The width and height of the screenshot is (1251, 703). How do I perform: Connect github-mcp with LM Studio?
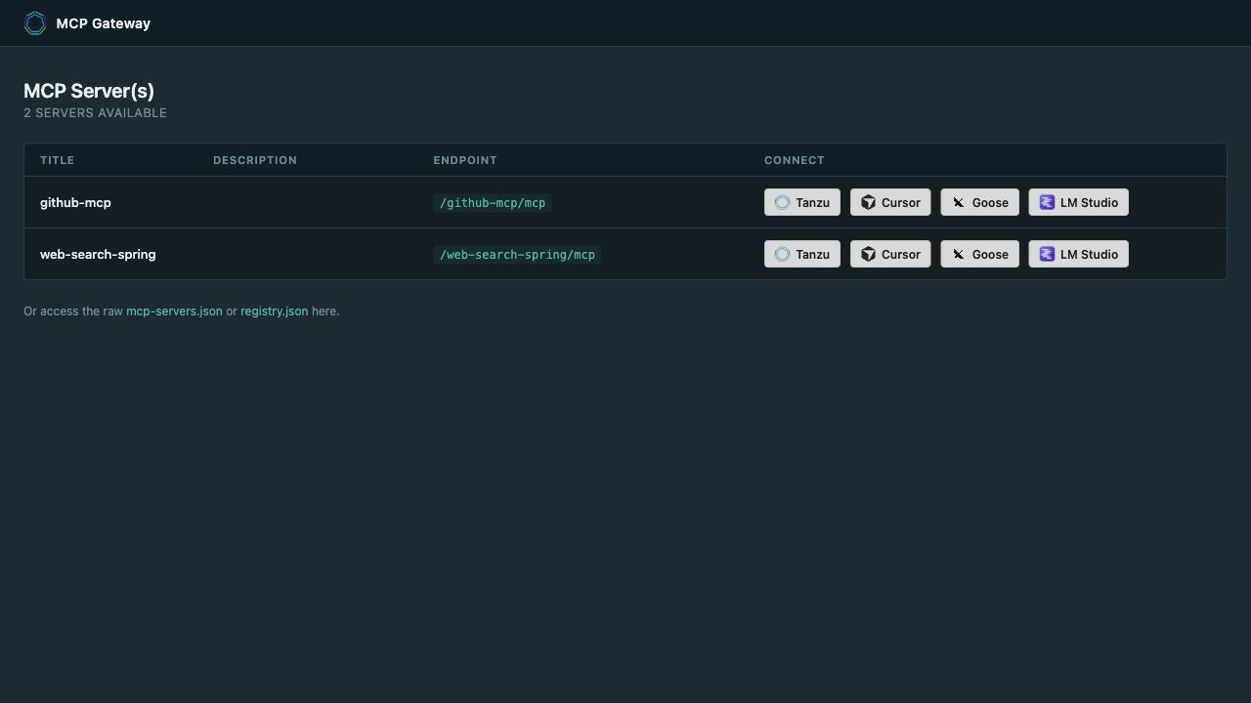pyautogui.click(x=1079, y=202)
